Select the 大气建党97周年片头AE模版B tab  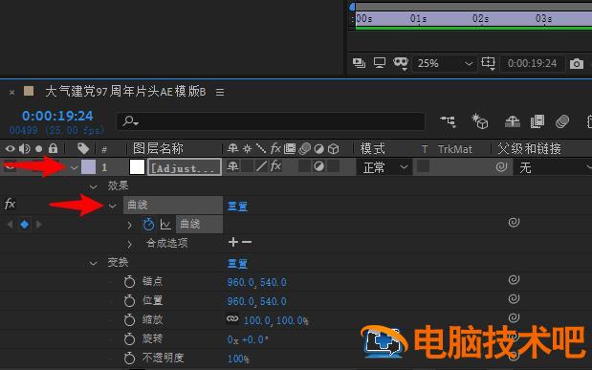pos(125,92)
